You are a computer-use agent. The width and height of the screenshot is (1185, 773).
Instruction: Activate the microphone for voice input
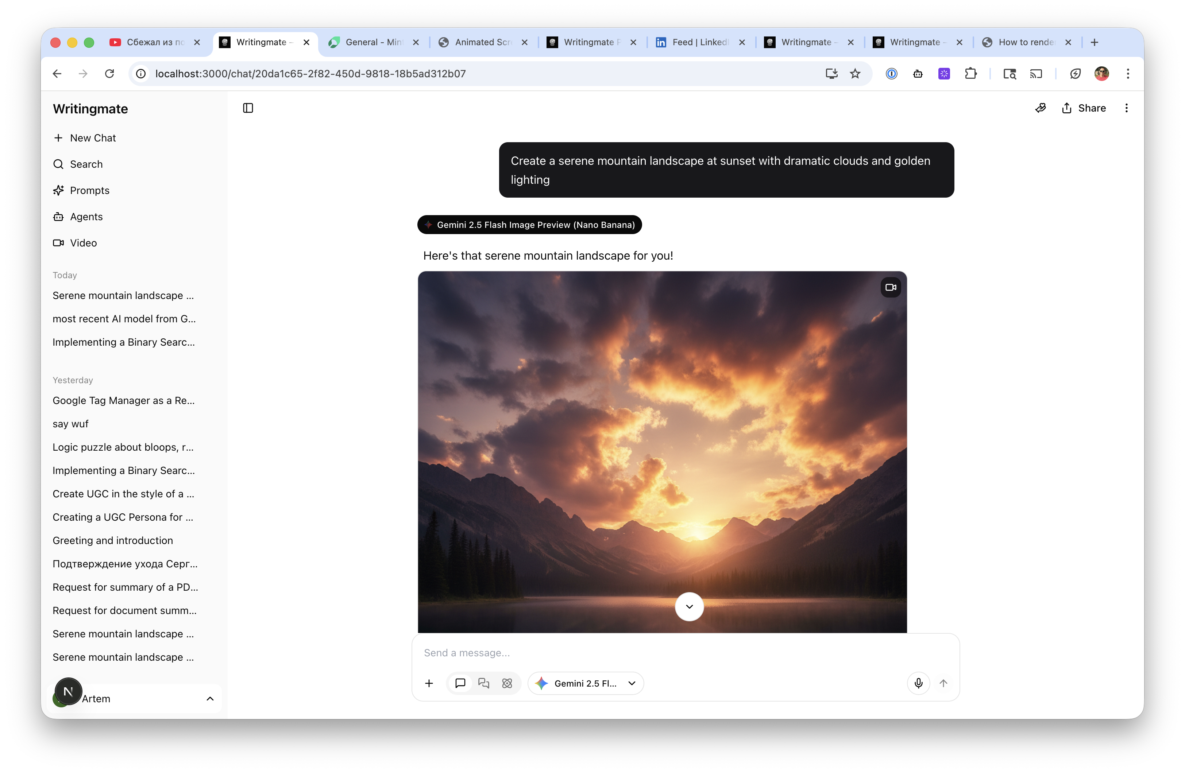tap(918, 683)
